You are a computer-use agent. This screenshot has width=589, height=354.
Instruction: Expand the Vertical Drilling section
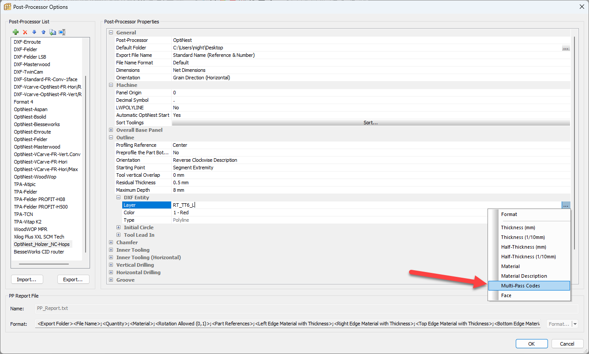coord(111,265)
